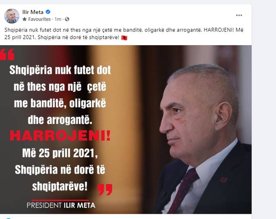This screenshot has width=276, height=219.
Task: Click the Shqipëria nuk futet dot headline in image
Action: (x=60, y=70)
